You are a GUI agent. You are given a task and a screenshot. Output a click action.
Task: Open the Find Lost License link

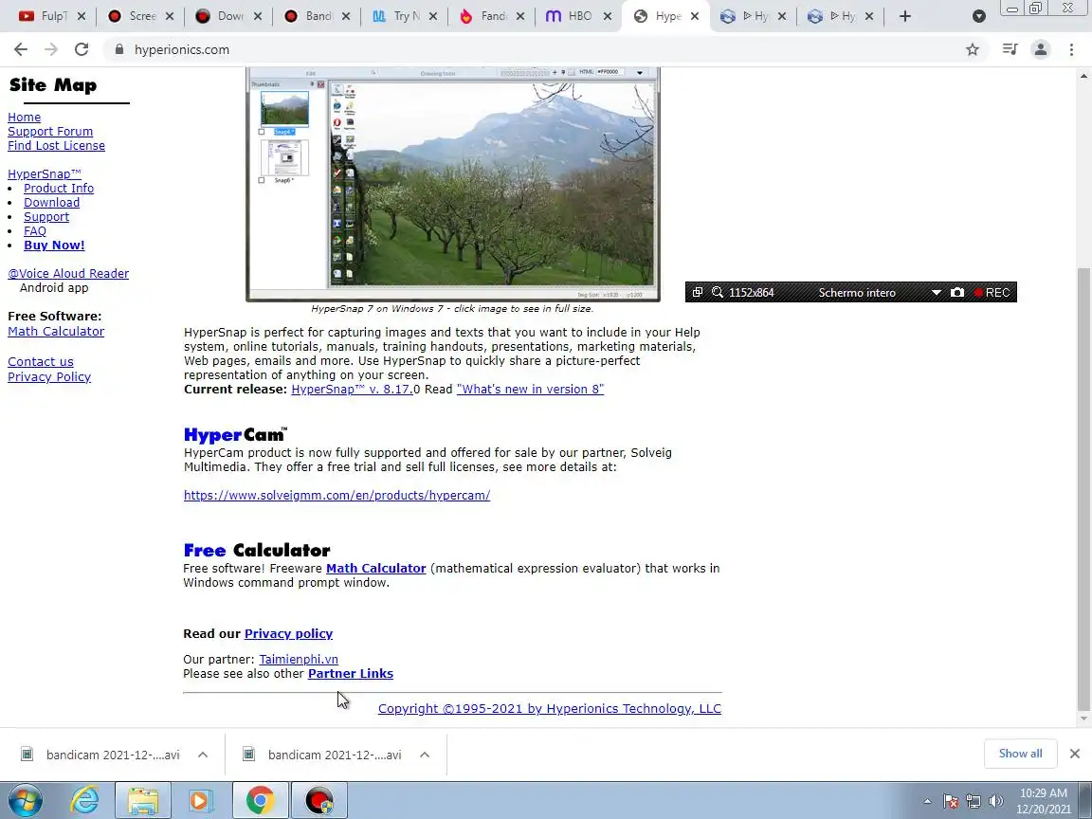click(x=57, y=146)
